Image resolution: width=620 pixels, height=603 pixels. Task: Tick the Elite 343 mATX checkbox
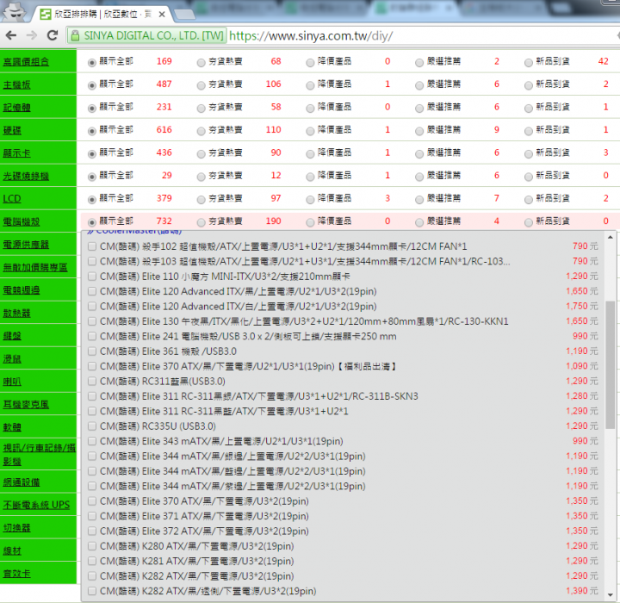coord(92,441)
